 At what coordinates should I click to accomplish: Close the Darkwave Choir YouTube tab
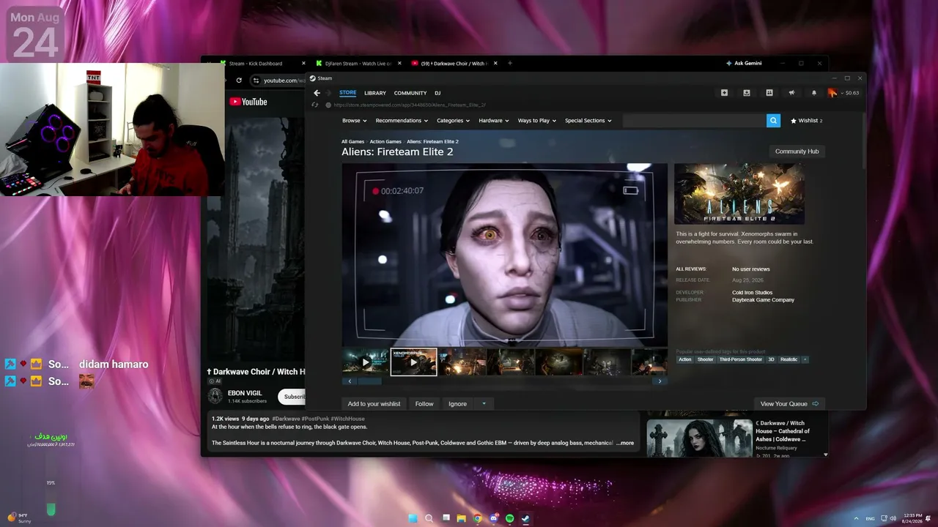[495, 63]
